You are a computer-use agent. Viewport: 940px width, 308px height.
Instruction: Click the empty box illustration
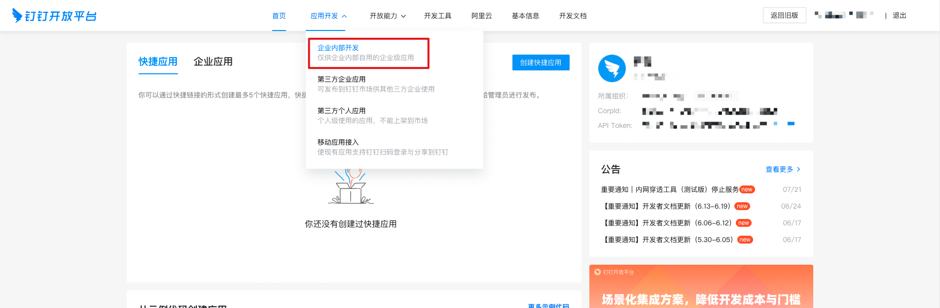click(x=351, y=186)
